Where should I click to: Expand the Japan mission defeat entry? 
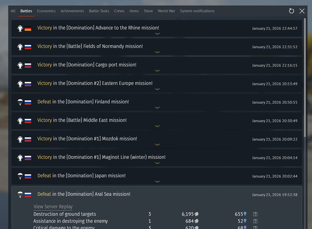pos(157,182)
